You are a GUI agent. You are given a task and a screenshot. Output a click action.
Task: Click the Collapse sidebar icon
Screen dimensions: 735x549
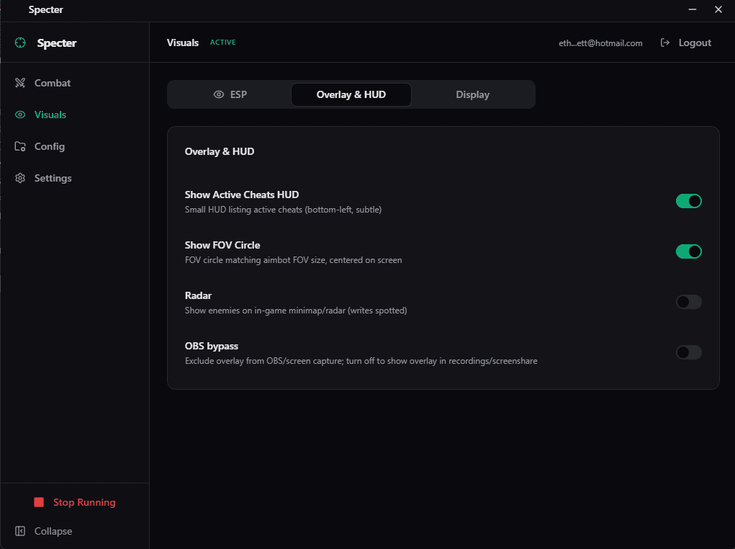pos(21,531)
